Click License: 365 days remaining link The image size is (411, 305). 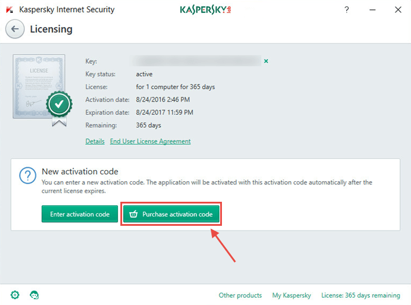tap(361, 295)
